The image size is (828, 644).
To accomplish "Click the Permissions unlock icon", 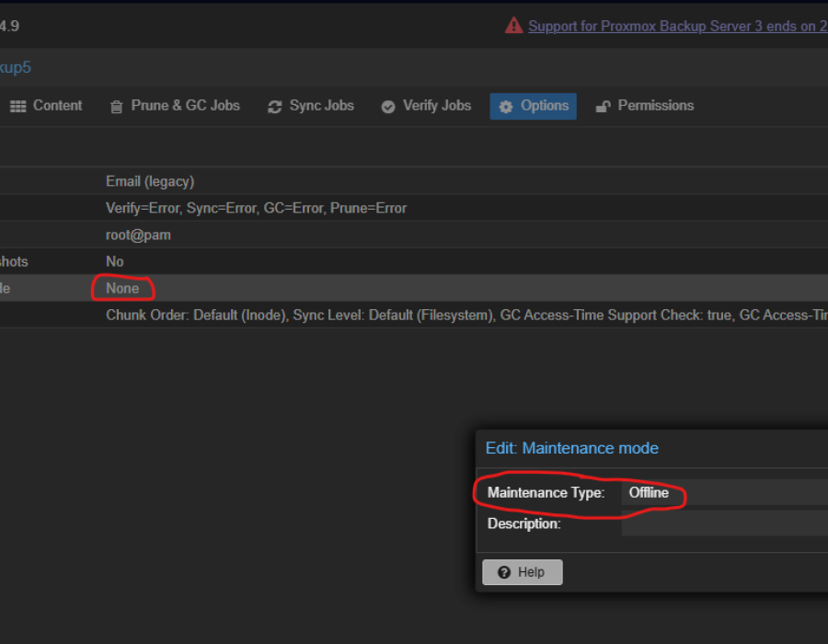I will click(x=603, y=107).
